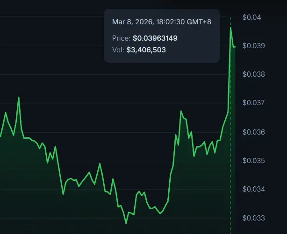Click the tooltip 'Vol:' label
287x234 pixels.
coord(118,50)
